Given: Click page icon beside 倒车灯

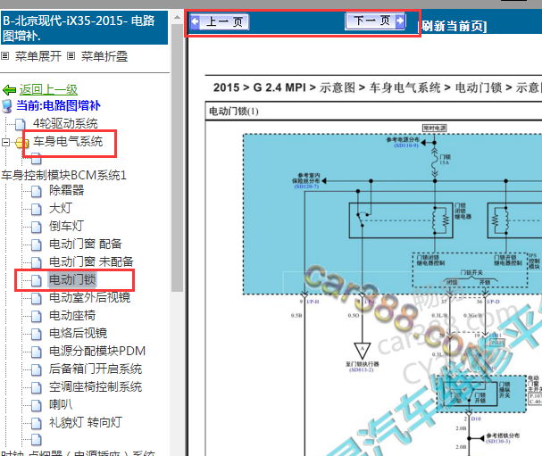Looking at the screenshot, I should (37, 227).
